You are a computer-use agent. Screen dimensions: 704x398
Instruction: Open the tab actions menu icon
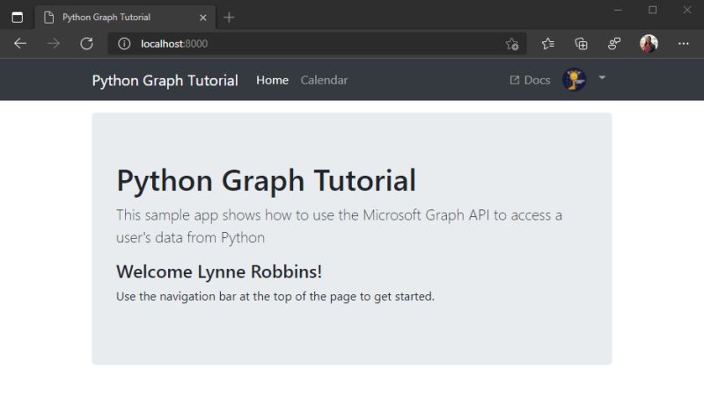coord(17,18)
